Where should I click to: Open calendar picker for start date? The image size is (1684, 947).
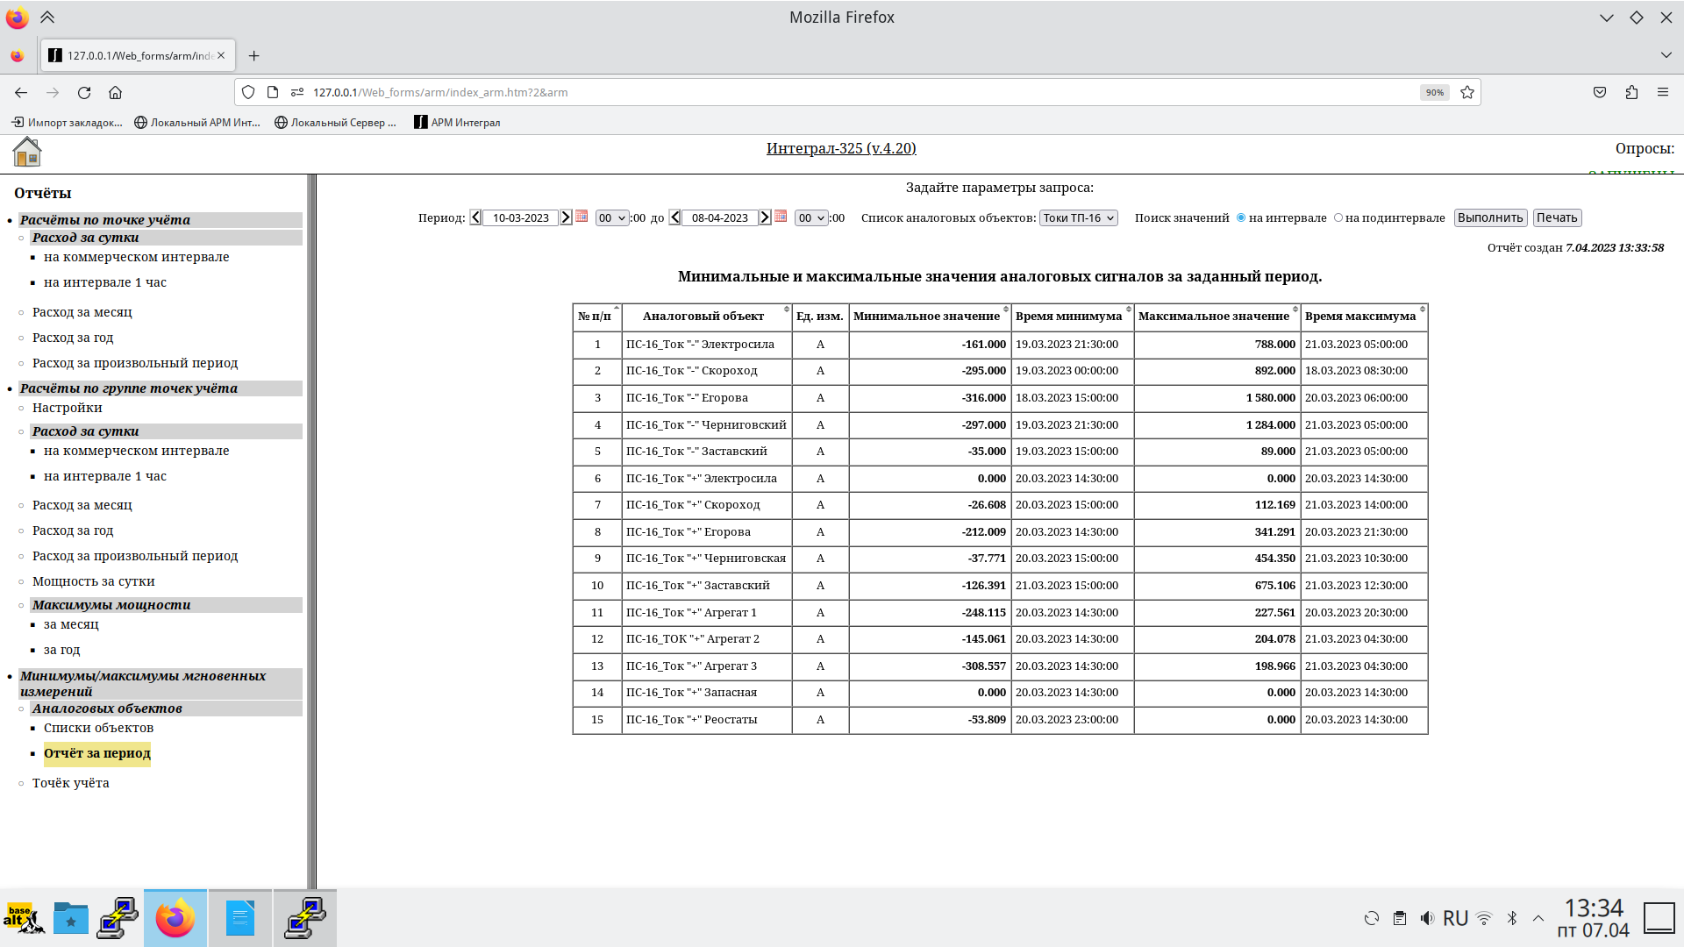click(x=582, y=217)
